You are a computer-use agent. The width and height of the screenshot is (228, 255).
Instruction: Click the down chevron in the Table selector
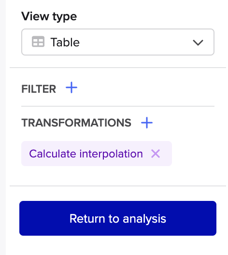click(x=198, y=42)
